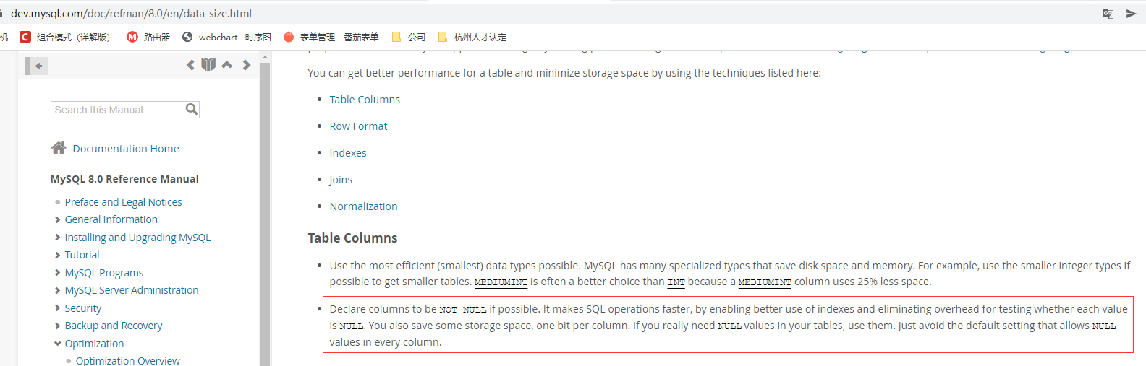Collapse the Optimization section

(x=58, y=344)
